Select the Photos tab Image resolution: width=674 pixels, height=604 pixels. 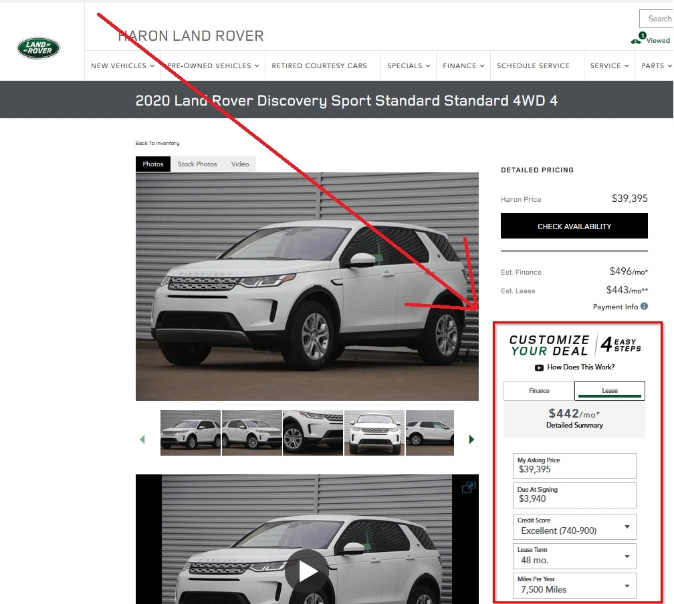[153, 164]
